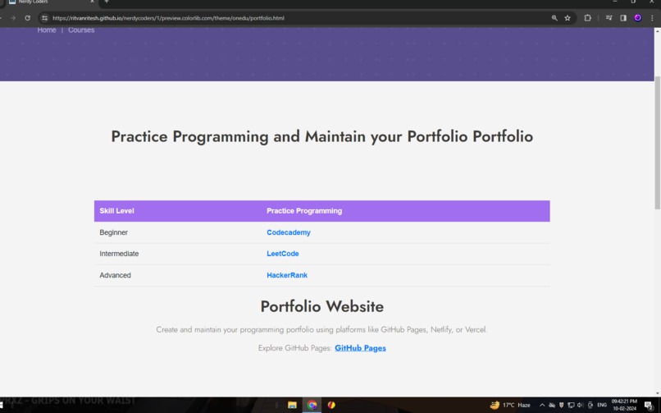The width and height of the screenshot is (661, 413).
Task: Go to the Home breadcrumb link
Action: click(47, 30)
